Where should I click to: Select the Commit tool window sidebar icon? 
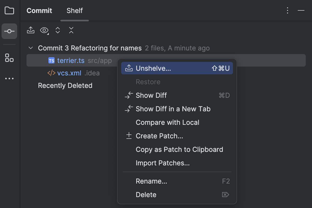(9, 31)
